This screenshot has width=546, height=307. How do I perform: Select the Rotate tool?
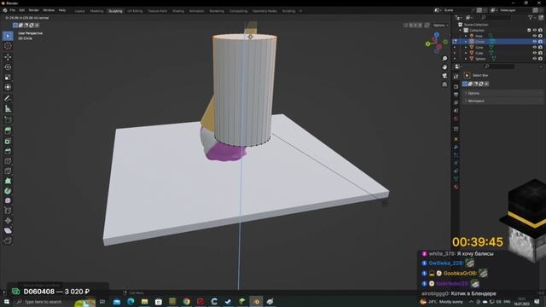coord(8,67)
